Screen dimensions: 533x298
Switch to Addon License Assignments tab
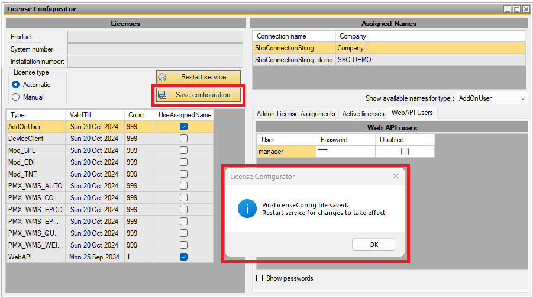click(x=296, y=113)
